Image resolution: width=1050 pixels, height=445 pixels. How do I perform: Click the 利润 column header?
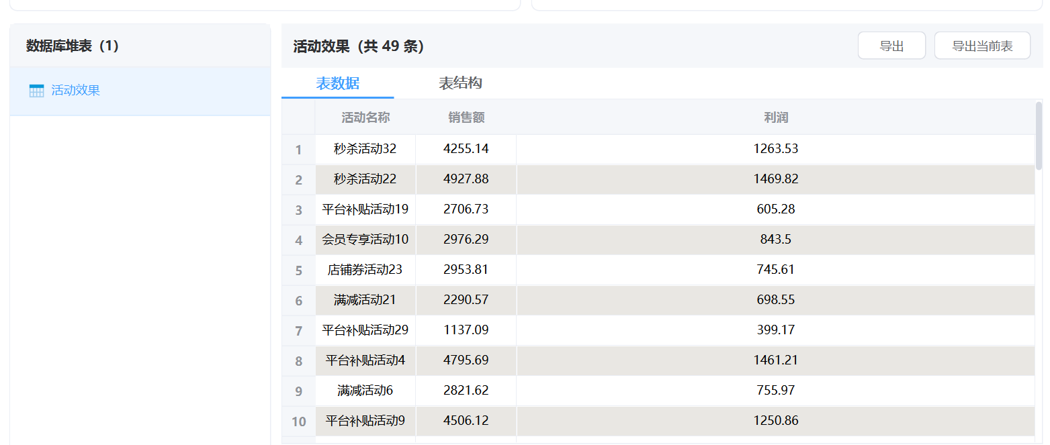click(775, 117)
